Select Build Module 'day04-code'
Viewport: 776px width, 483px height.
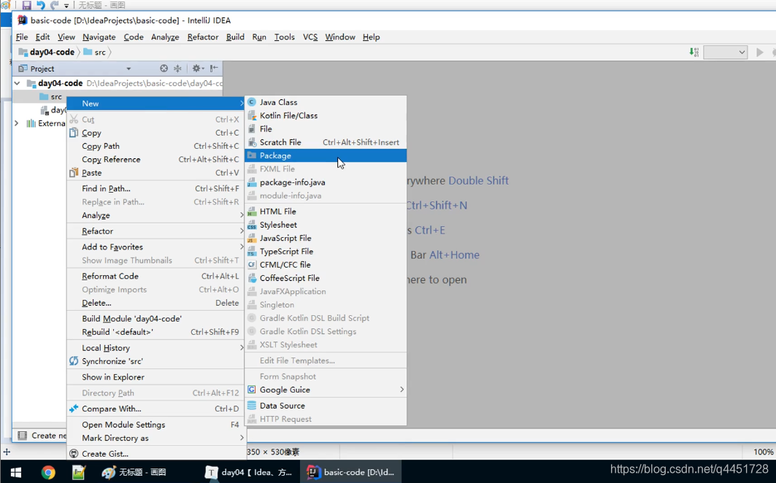click(155, 319)
